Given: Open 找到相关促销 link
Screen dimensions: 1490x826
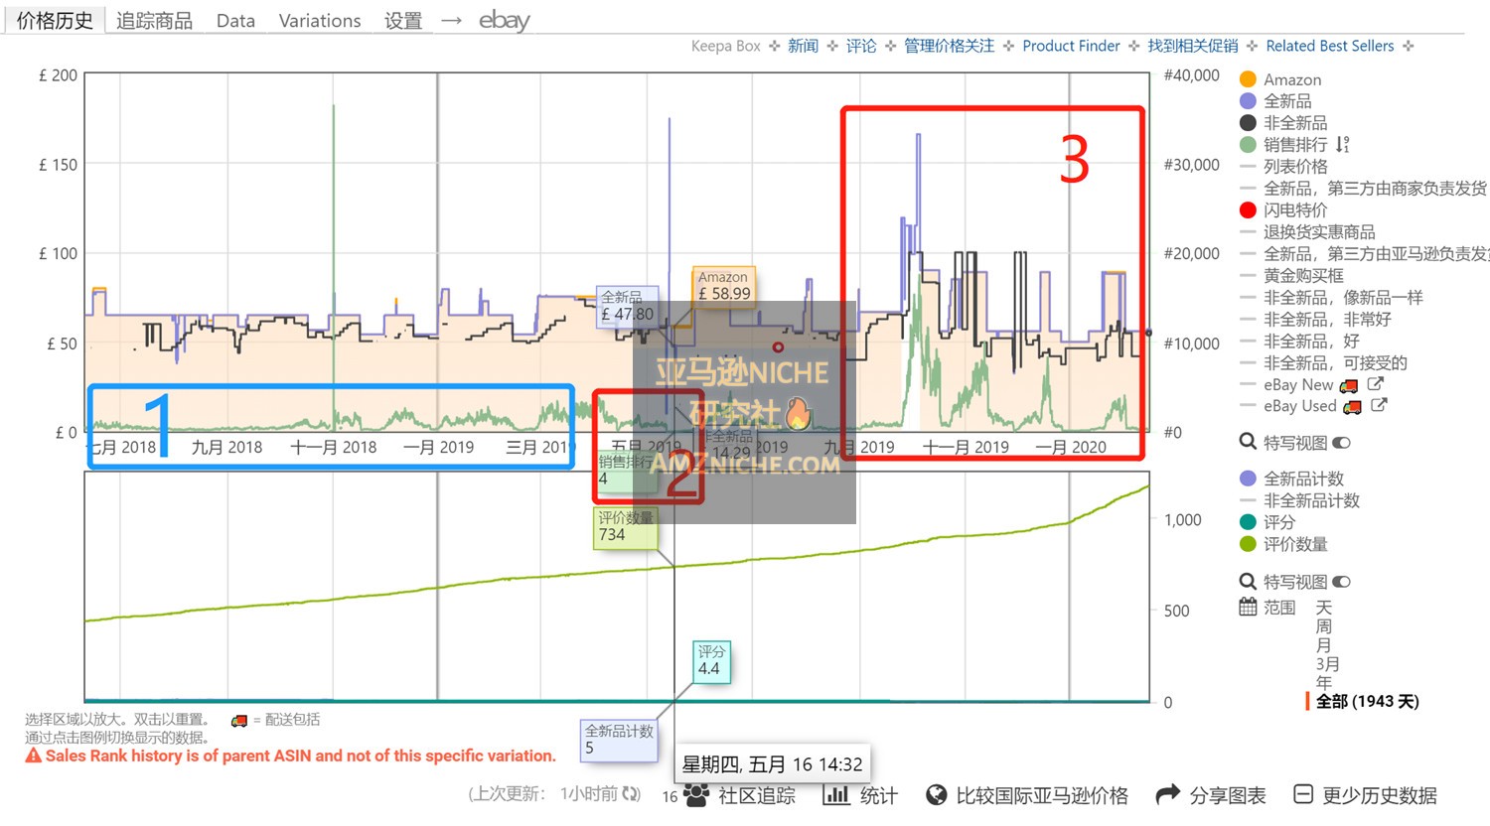Looking at the screenshot, I should pos(1193,46).
